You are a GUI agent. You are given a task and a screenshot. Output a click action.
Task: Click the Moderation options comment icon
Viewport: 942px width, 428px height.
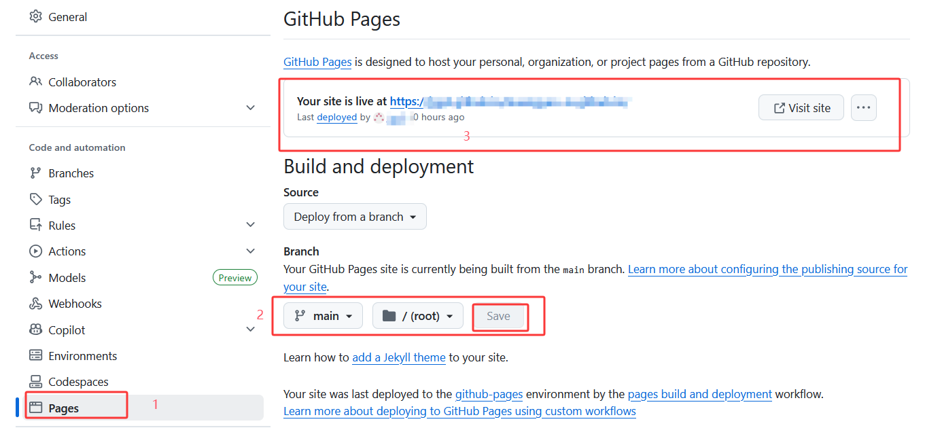pyautogui.click(x=36, y=107)
